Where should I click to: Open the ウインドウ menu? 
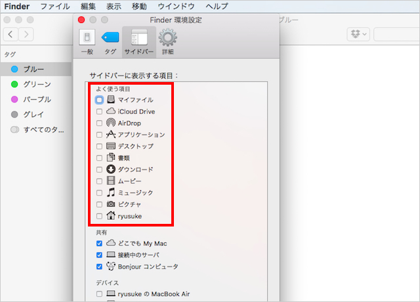(x=177, y=6)
